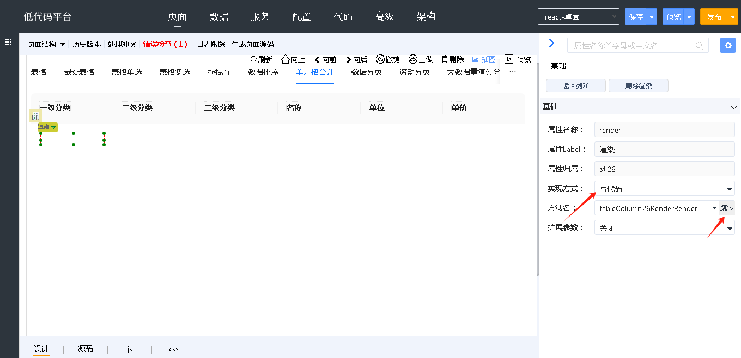Image resolution: width=741 pixels, height=358 pixels.
Task: Switch to the 表格 tab
Action: point(39,72)
